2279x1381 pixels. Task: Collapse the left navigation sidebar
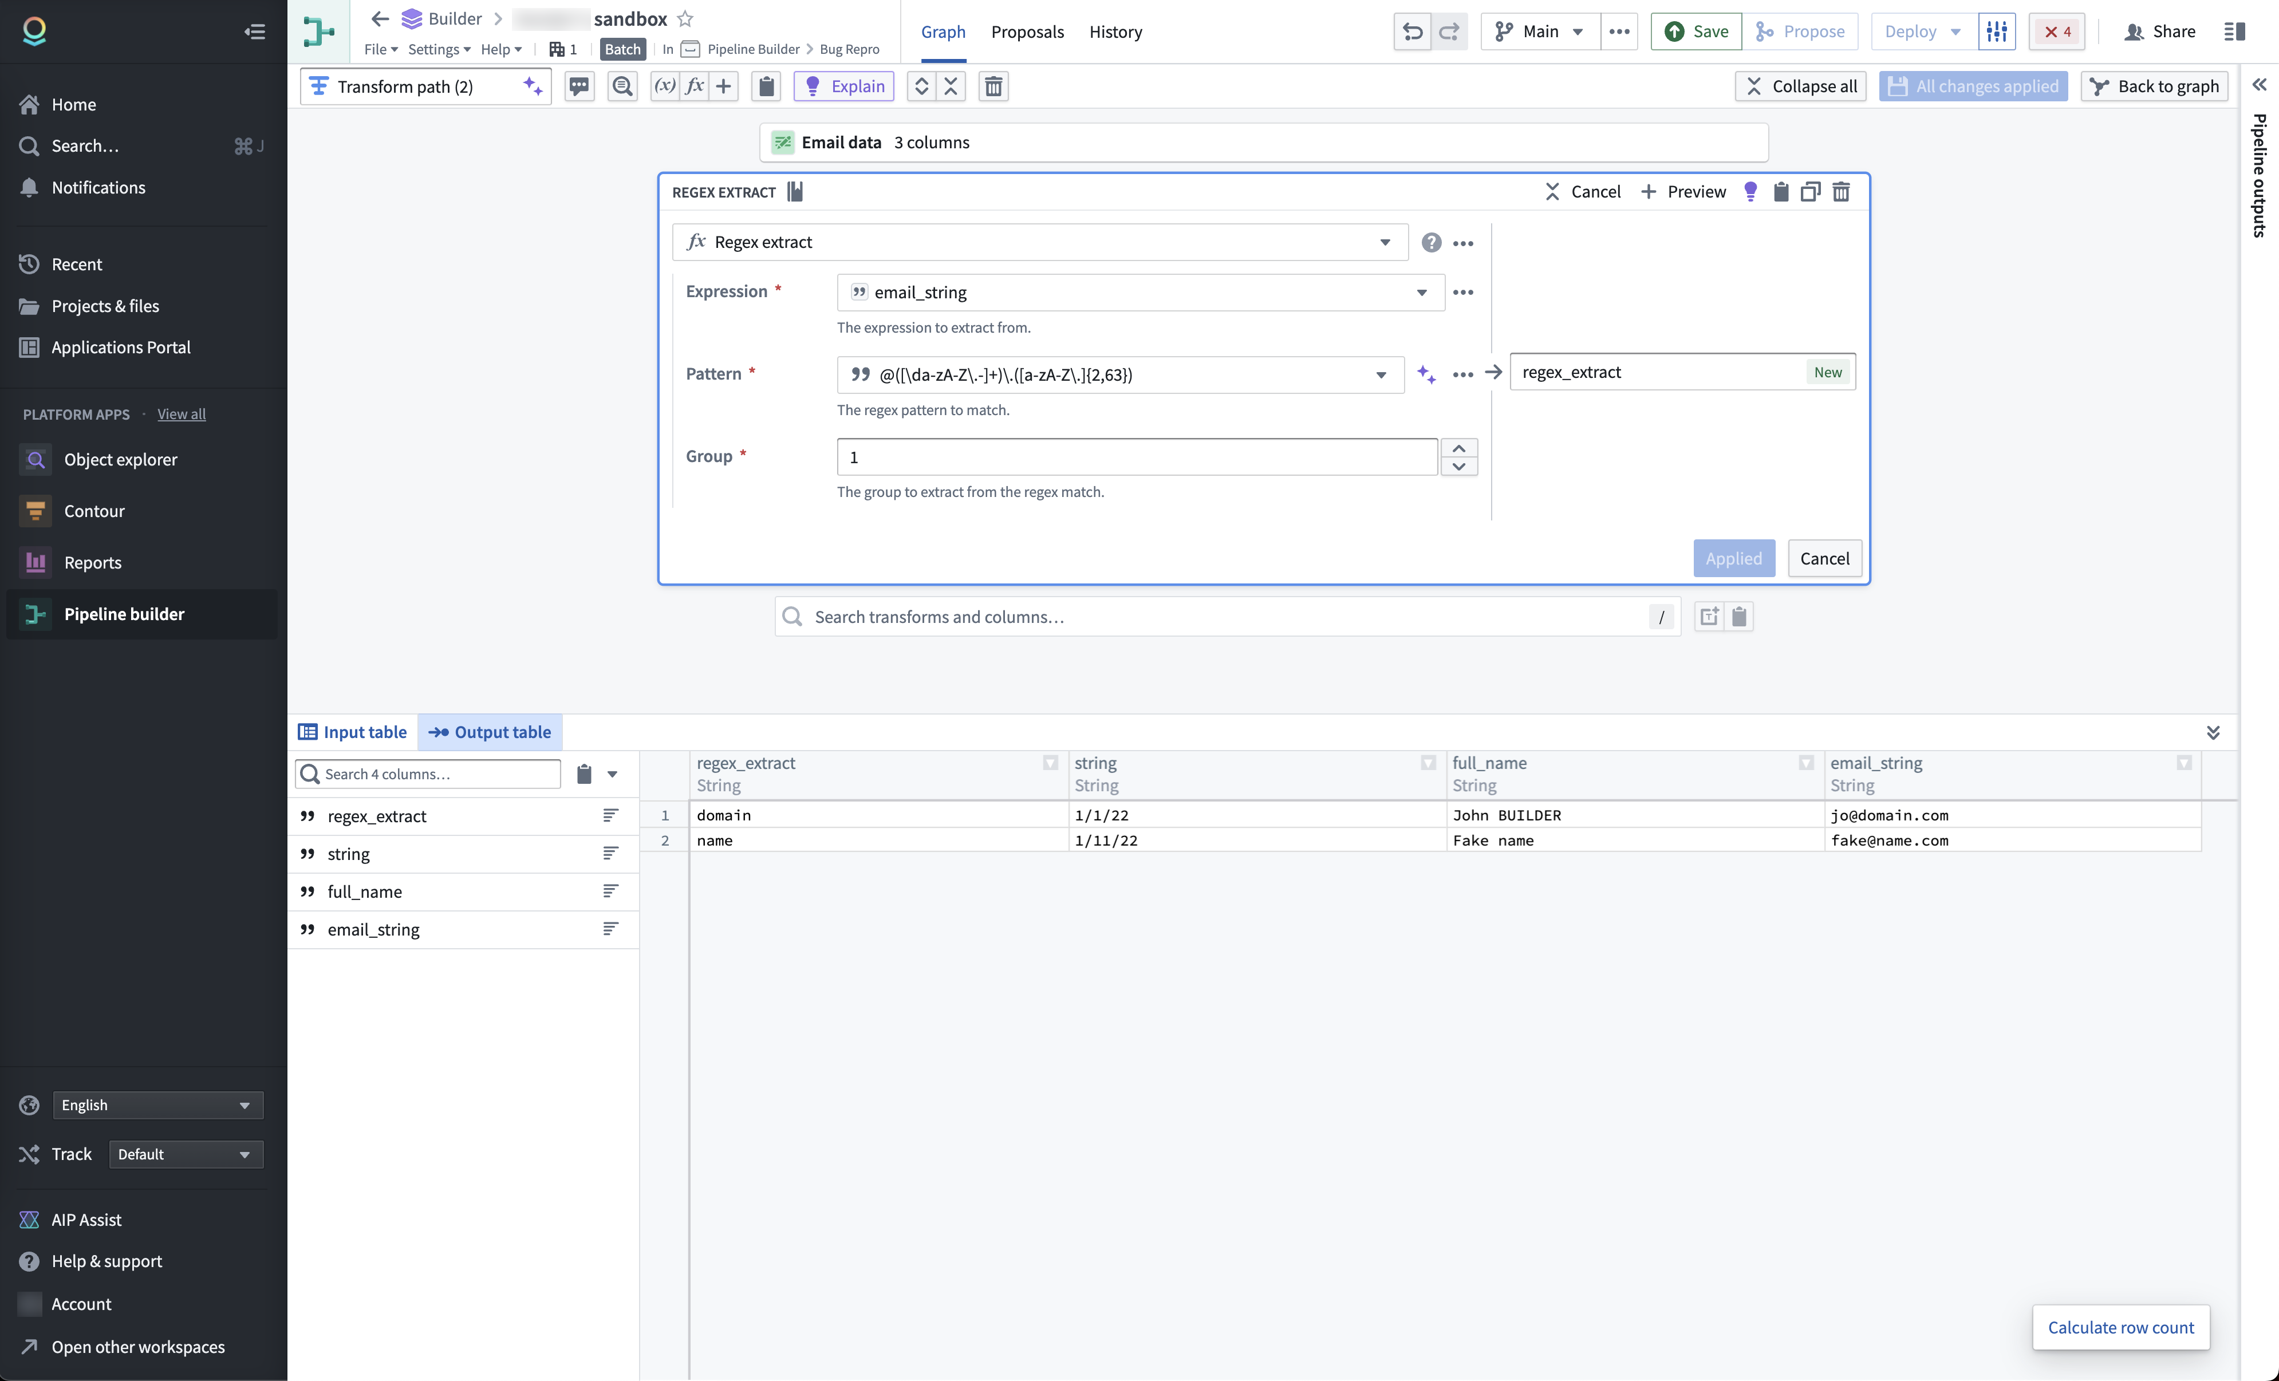[254, 31]
